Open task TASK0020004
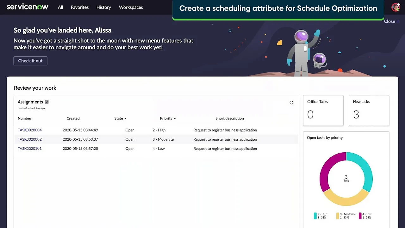Screen dimensions: 405x228 [x=30, y=130]
